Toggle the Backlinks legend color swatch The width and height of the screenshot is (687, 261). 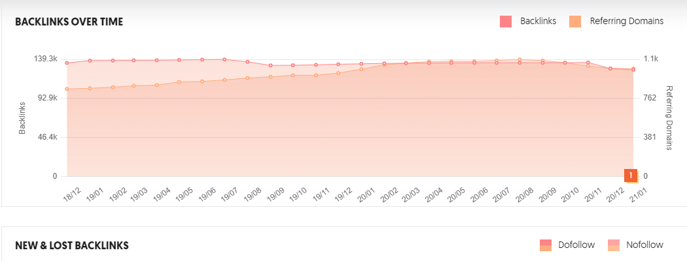(x=505, y=21)
